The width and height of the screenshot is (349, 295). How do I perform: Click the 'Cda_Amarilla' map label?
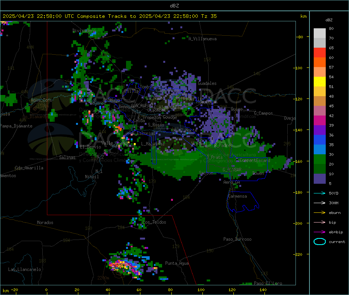29,168
